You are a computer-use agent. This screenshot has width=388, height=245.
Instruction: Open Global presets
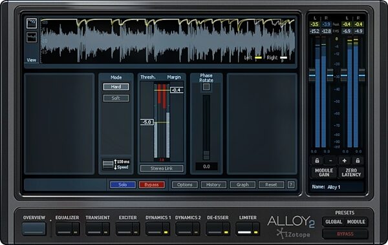pos(334,222)
